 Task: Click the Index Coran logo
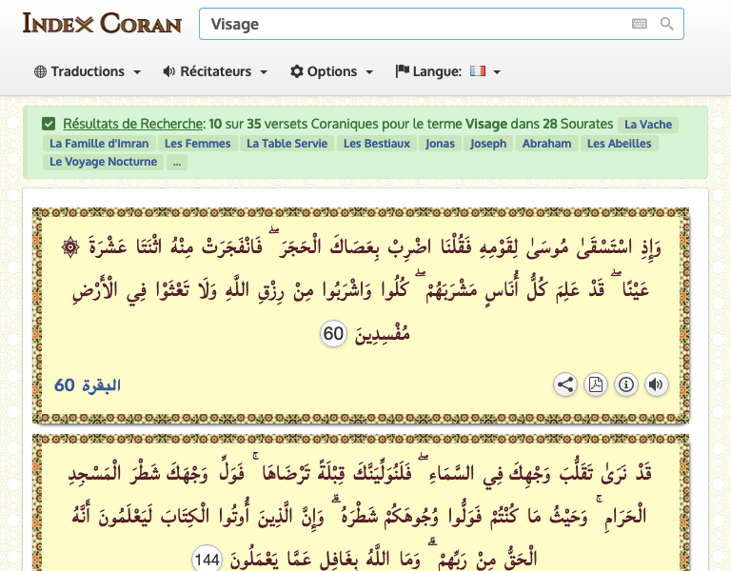pyautogui.click(x=100, y=24)
